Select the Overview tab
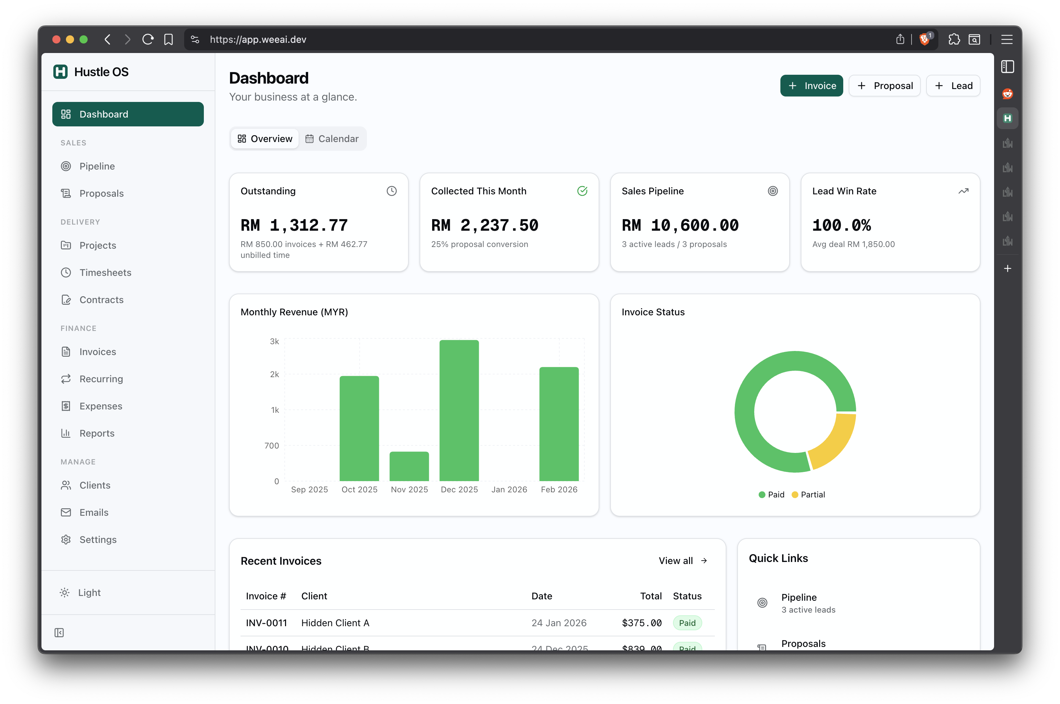Image resolution: width=1060 pixels, height=704 pixels. pyautogui.click(x=264, y=138)
